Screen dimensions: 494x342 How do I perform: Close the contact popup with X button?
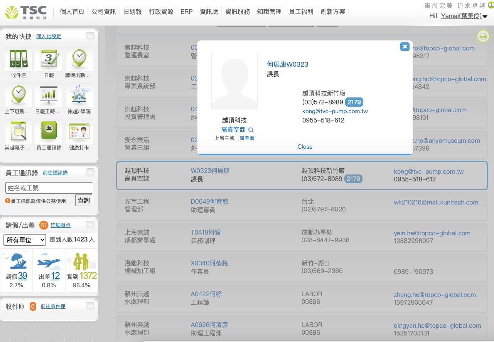(x=405, y=46)
